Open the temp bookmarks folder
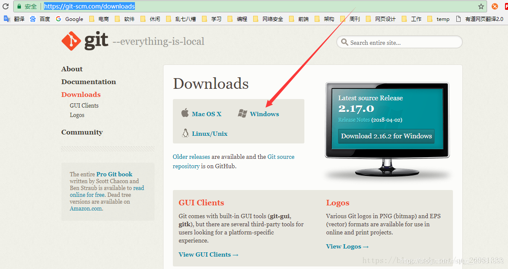The image size is (508, 269). point(438,19)
